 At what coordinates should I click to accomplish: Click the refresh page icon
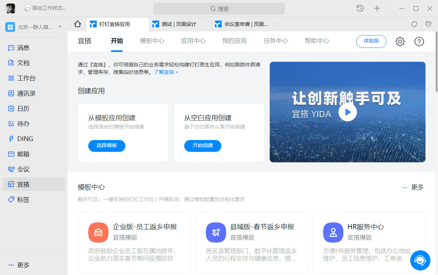click(414, 24)
